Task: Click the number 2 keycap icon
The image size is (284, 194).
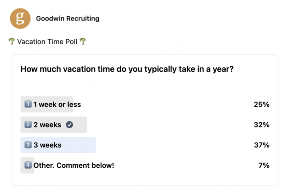Action: [x=28, y=124]
